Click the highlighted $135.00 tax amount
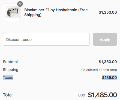 pos(109,78)
